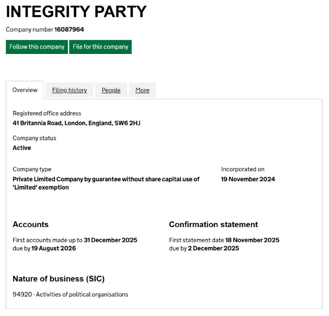329x316 pixels.
Task: Click first statement date 18 November 2025
Action: tap(252, 240)
